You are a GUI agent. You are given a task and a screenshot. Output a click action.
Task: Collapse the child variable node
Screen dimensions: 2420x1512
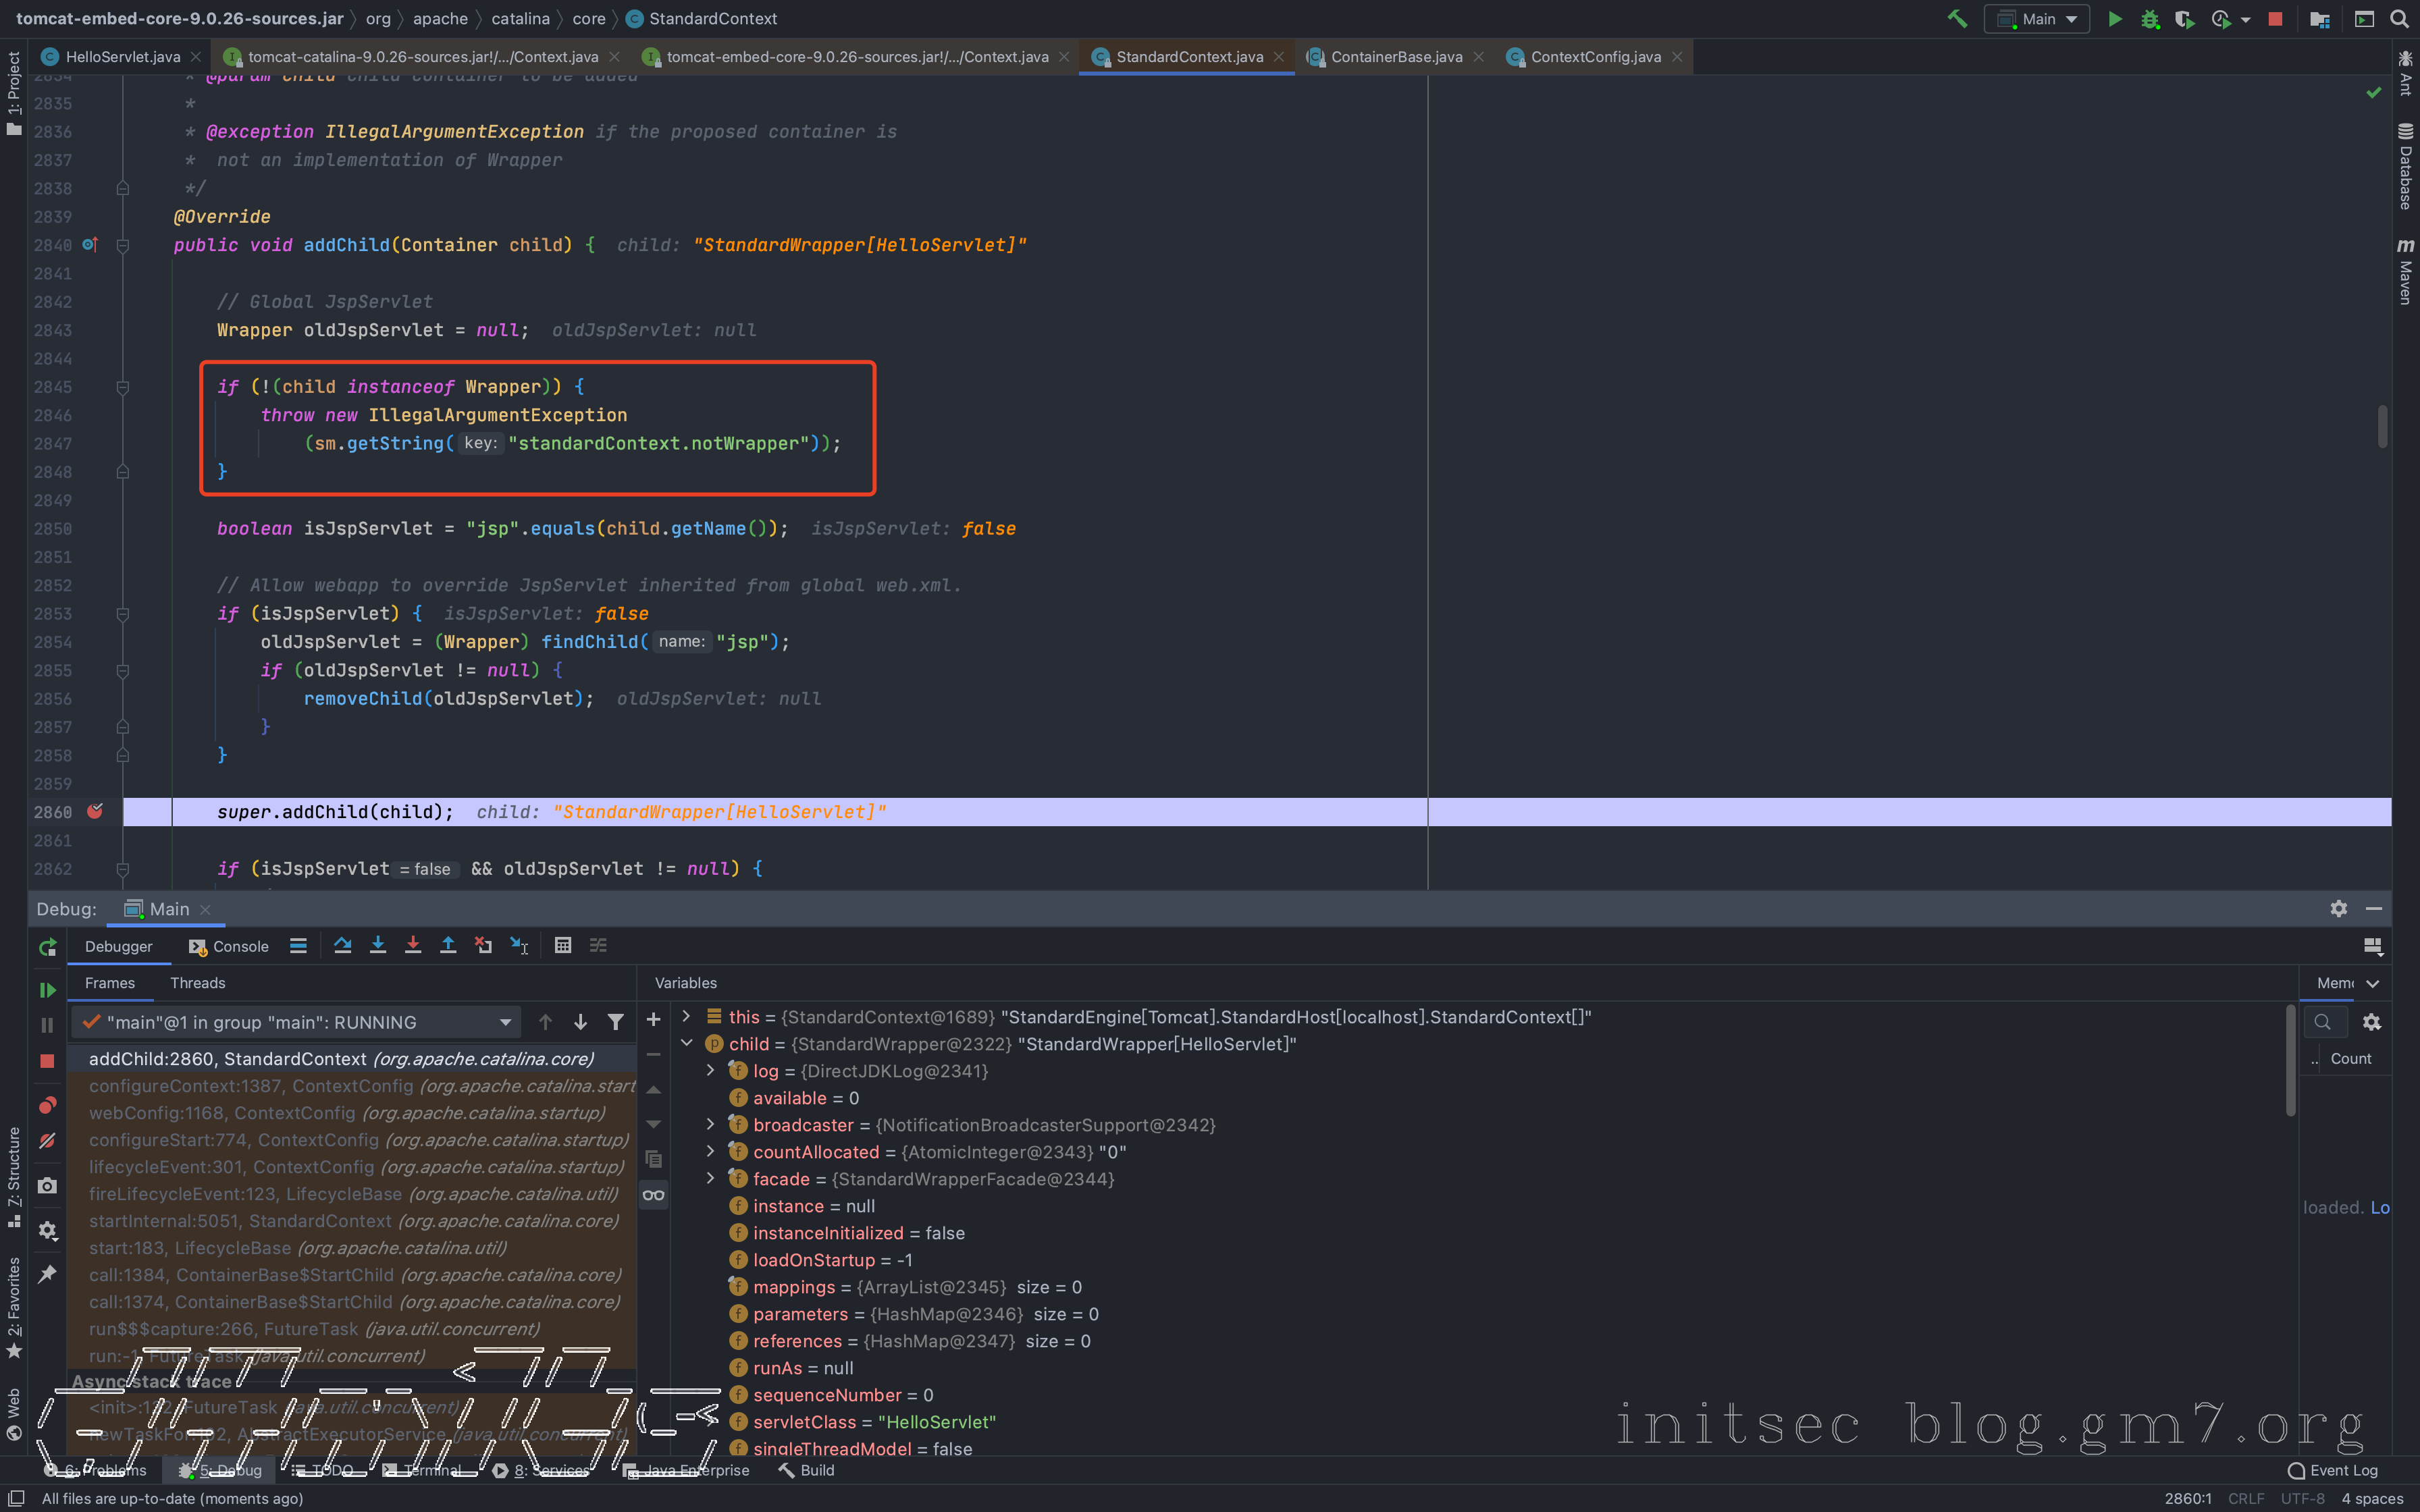pos(687,1043)
